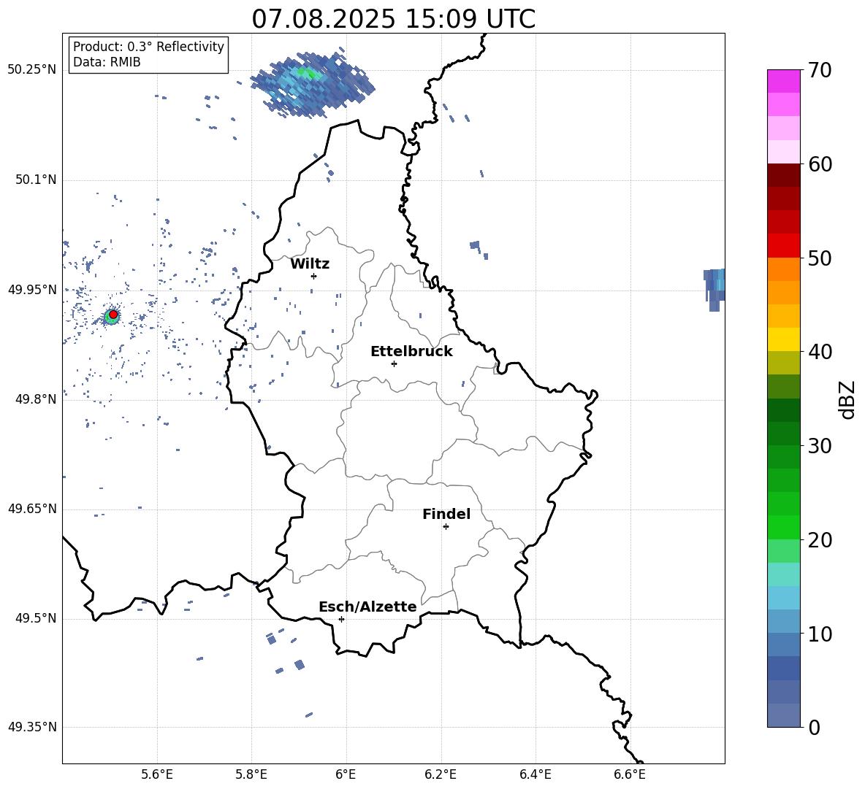Click the 5.6°E longitude label
The height and width of the screenshot is (789, 865).
[x=157, y=774]
